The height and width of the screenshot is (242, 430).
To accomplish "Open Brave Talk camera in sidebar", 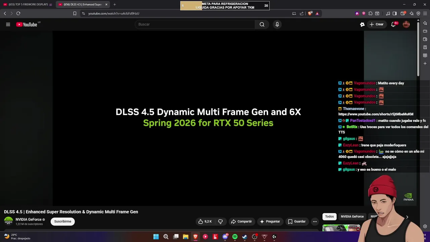I will click(x=425, y=31).
